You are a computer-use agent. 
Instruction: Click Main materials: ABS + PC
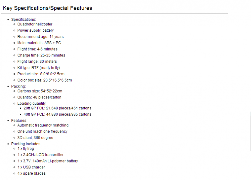point(39,43)
